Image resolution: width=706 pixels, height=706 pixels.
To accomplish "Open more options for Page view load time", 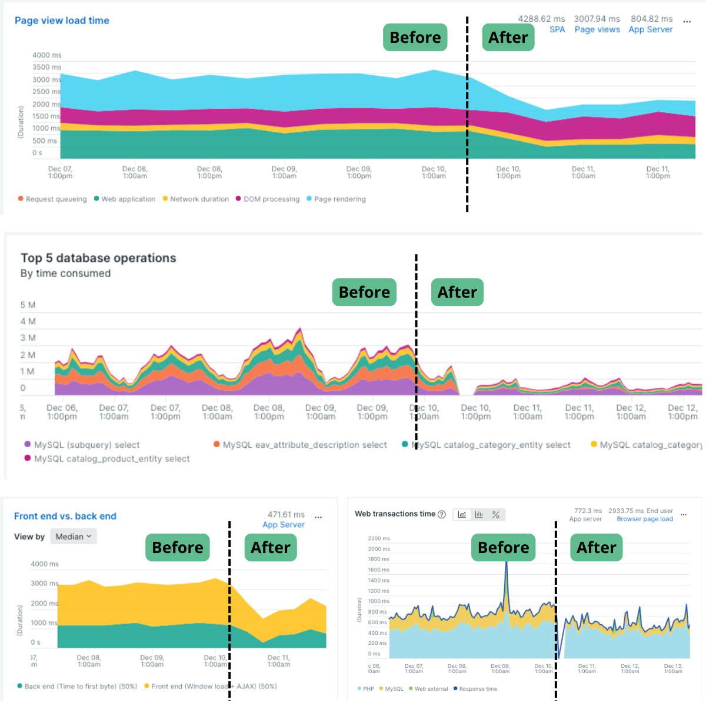I will pyautogui.click(x=687, y=21).
